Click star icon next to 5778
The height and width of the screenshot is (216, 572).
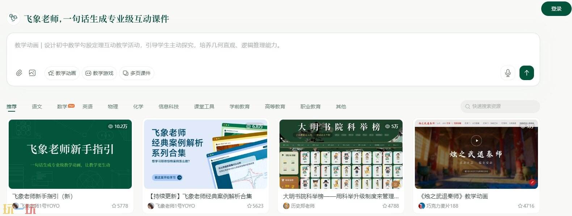coord(114,206)
